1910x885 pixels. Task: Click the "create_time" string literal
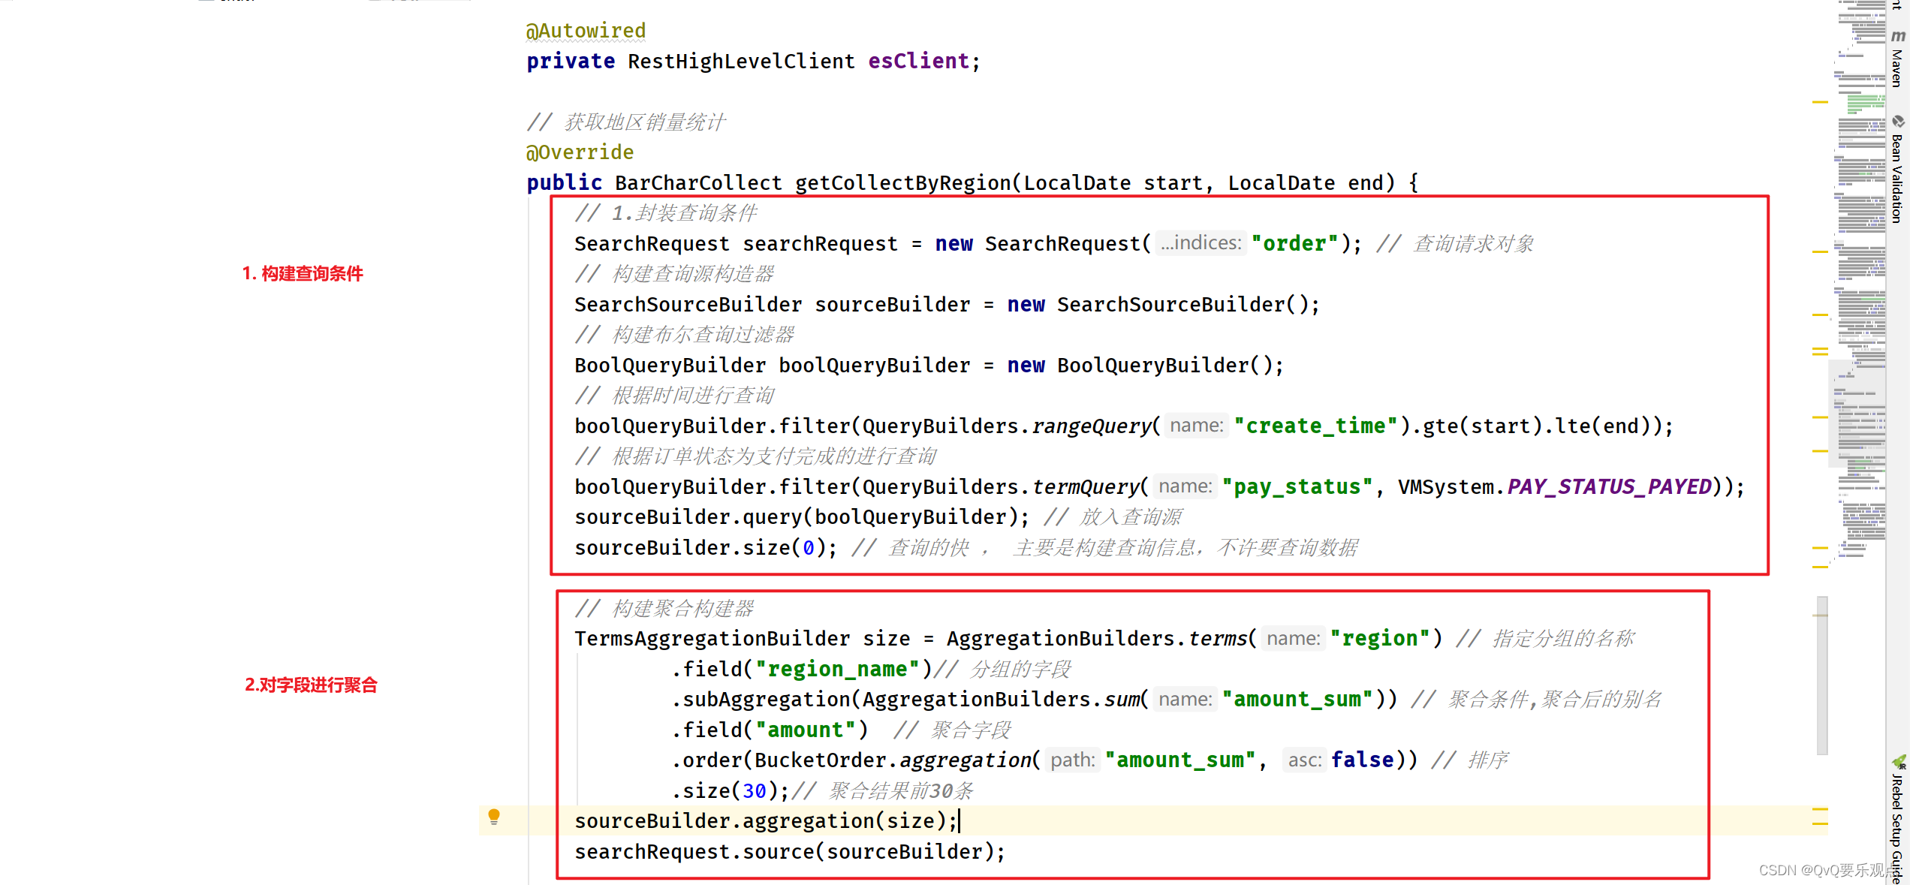click(1315, 426)
